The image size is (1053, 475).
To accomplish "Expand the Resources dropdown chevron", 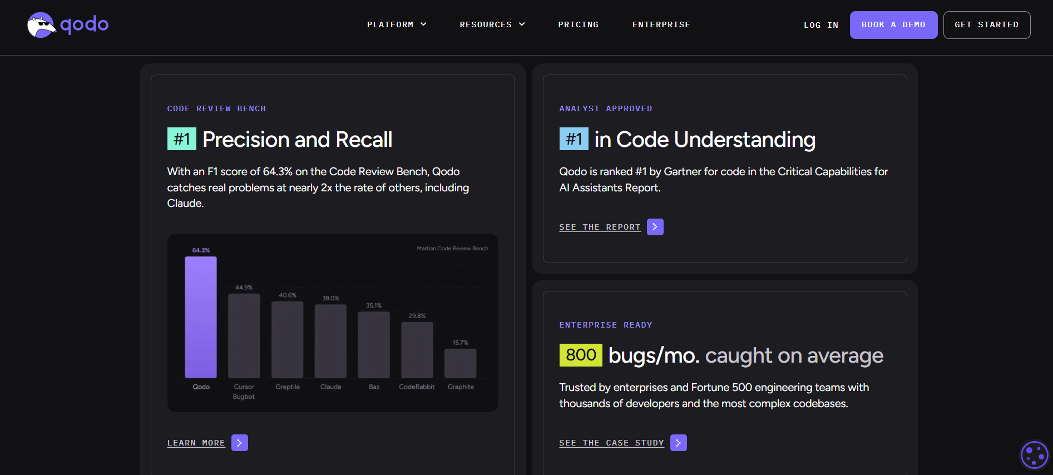I will 522,24.
